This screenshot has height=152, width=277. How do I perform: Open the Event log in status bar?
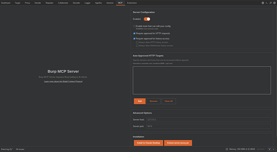7,149
